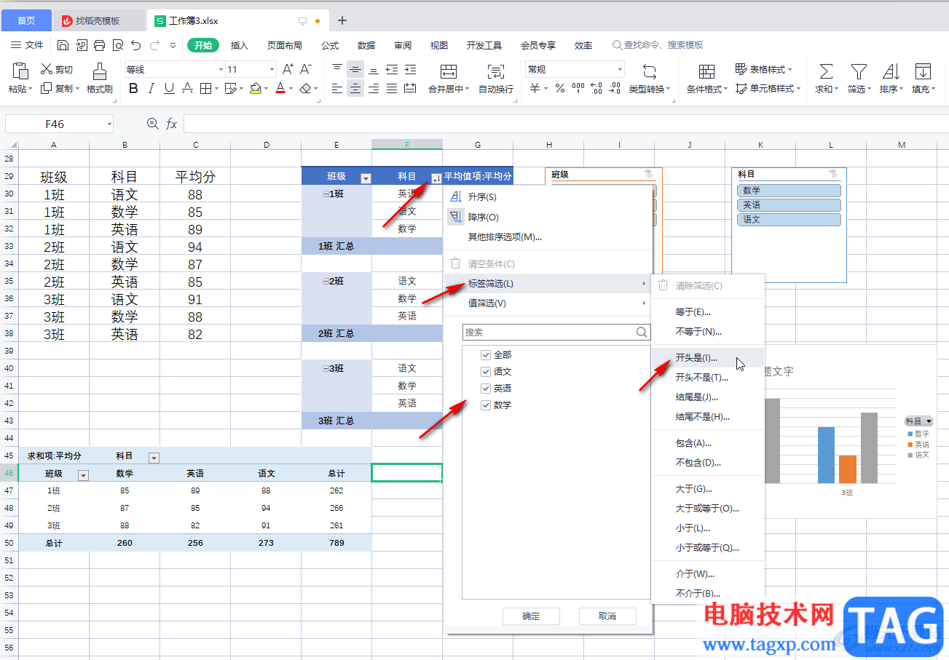Collapse the 2班 group in pivot table

(x=326, y=281)
